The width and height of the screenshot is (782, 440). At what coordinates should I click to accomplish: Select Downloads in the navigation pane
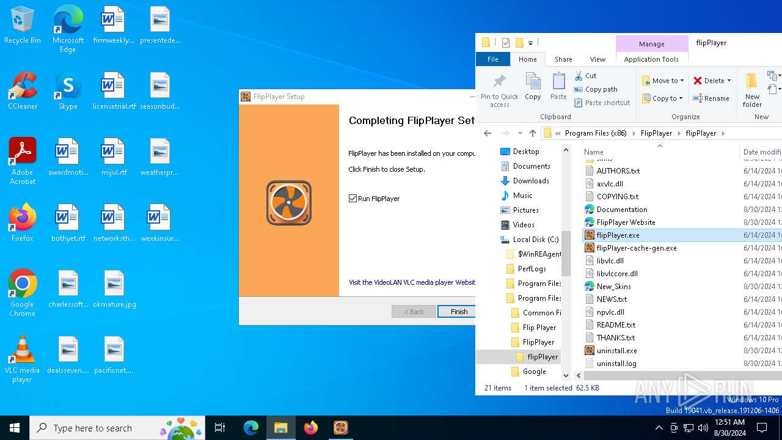(x=531, y=181)
